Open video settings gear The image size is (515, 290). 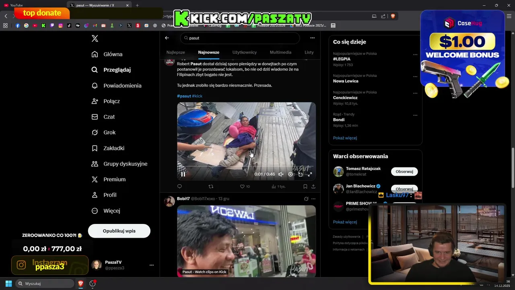pos(290,174)
